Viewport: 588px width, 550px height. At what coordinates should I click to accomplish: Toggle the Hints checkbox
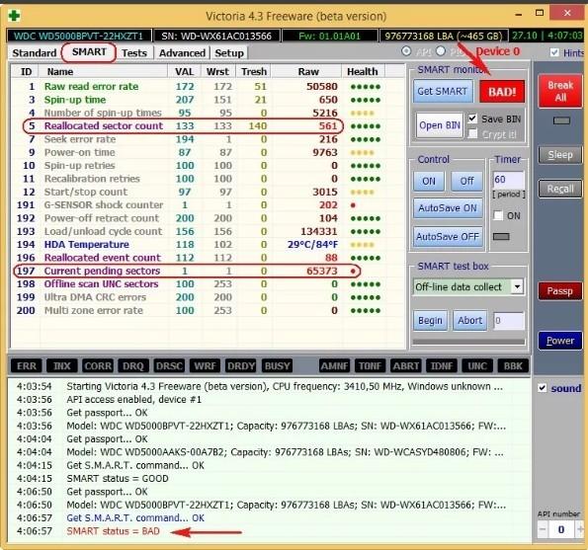[x=554, y=52]
